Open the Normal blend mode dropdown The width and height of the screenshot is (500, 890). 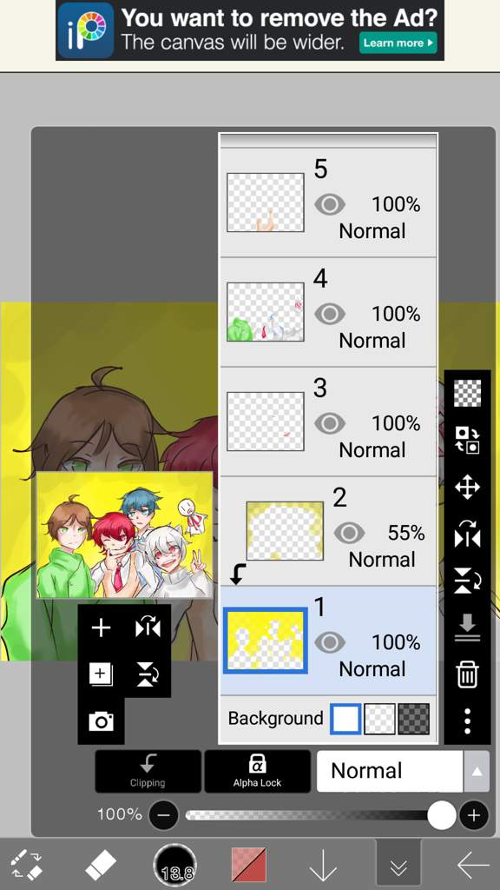(x=403, y=771)
